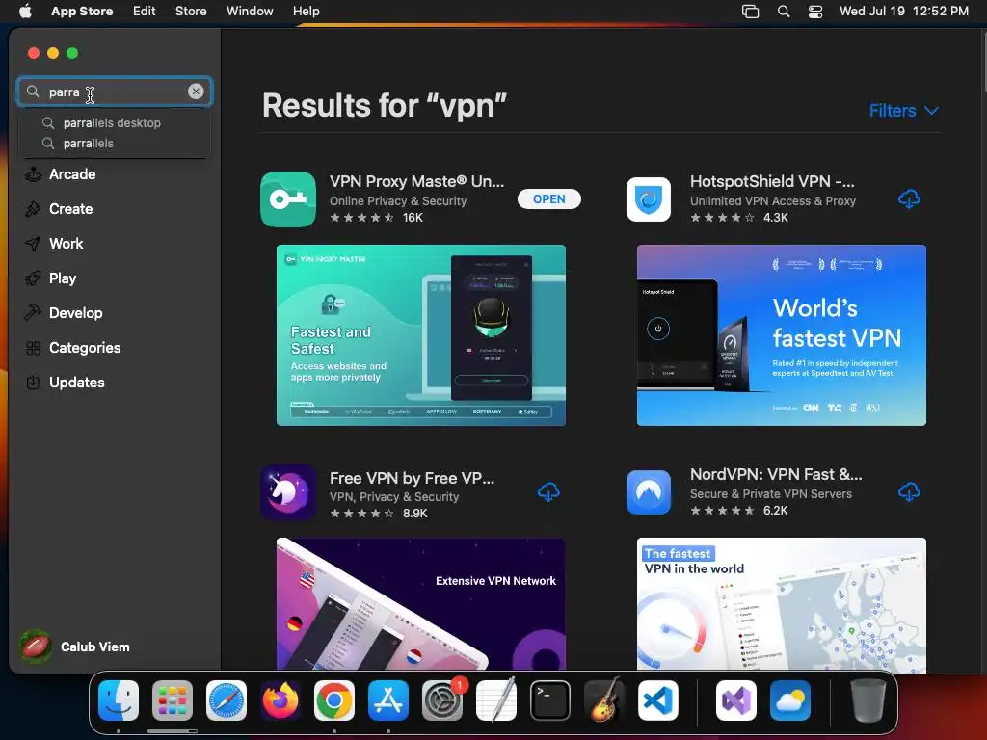987x740 pixels.
Task: Download NordVPN from cloud
Action: tap(909, 491)
